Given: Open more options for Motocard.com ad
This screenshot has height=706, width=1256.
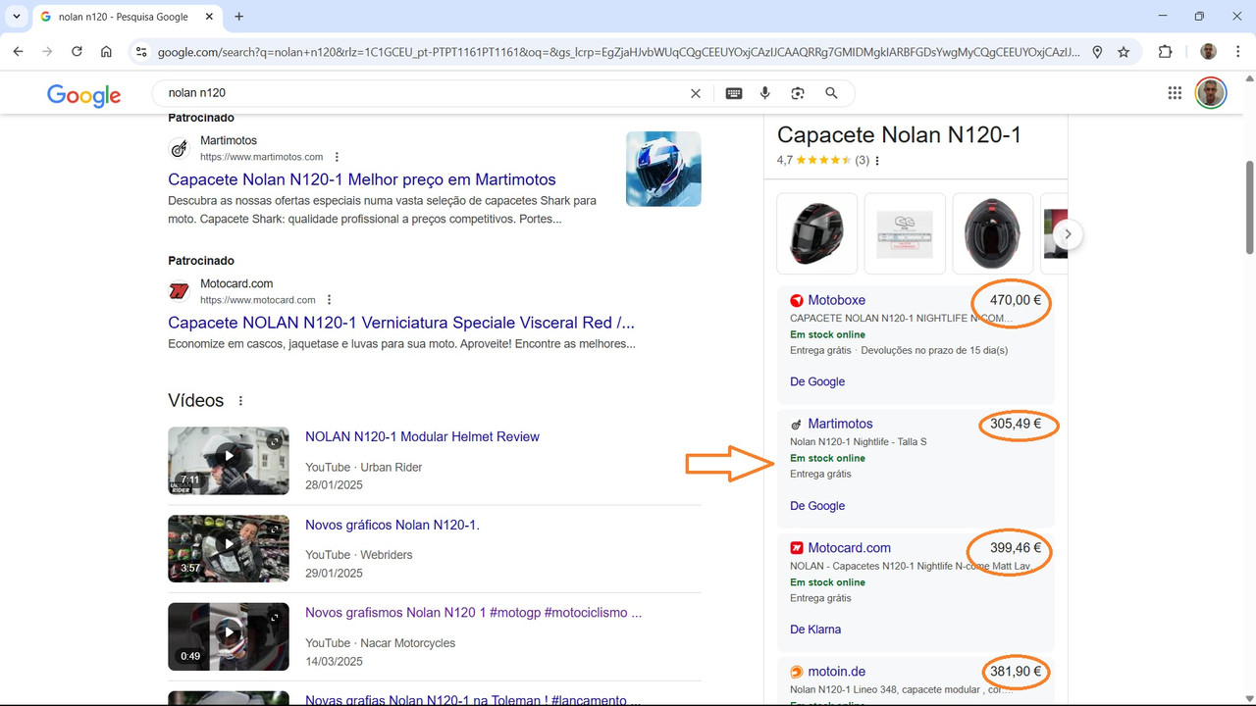Looking at the screenshot, I should point(330,300).
